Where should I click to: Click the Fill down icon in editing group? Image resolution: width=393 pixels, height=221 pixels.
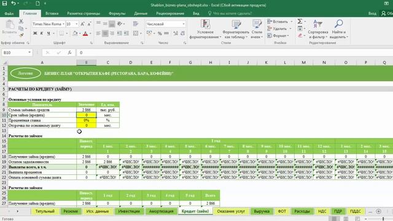click(300, 29)
